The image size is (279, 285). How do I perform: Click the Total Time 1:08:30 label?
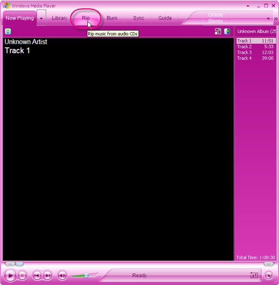[x=256, y=258]
